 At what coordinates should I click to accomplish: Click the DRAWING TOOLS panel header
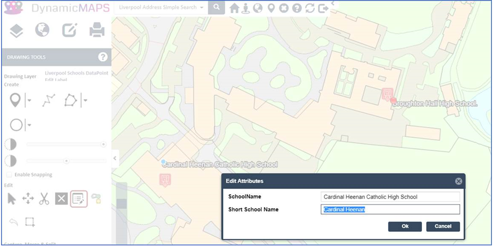coord(57,57)
